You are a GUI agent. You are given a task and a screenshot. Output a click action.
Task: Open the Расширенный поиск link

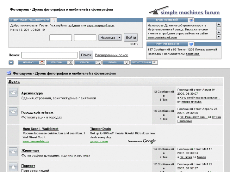pyautogui.click(x=111, y=55)
